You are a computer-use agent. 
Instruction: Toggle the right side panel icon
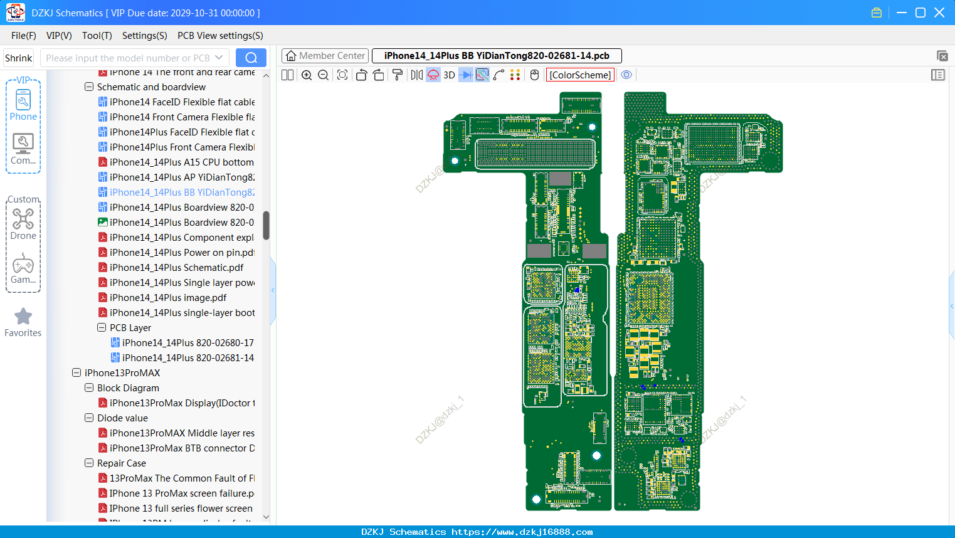click(x=938, y=75)
